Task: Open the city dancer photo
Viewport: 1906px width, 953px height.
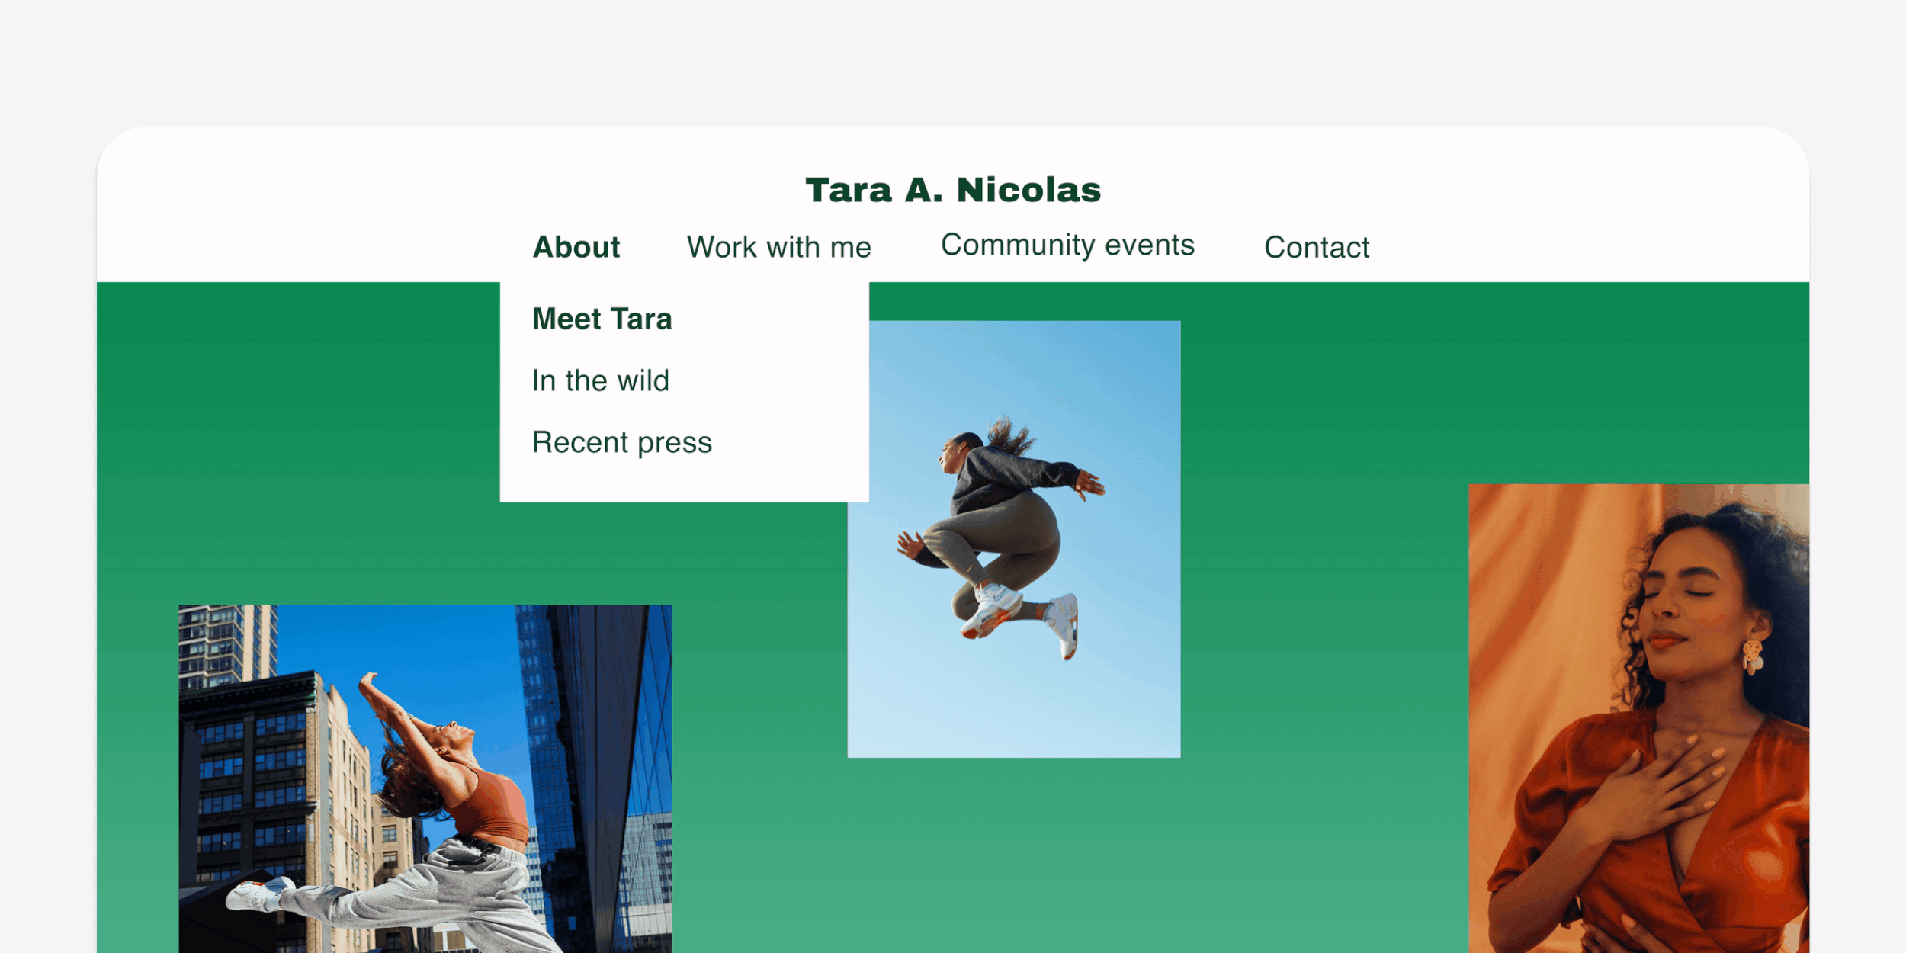Action: pos(425,778)
